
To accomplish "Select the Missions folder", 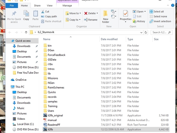I will tap(51, 78).
